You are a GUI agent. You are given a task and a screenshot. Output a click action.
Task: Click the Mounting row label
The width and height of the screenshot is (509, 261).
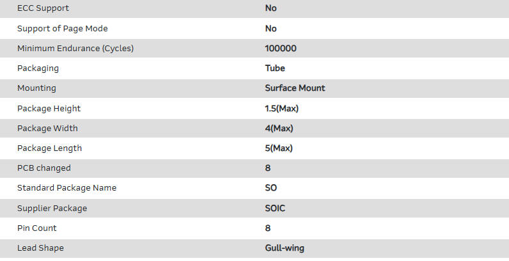pyautogui.click(x=36, y=88)
